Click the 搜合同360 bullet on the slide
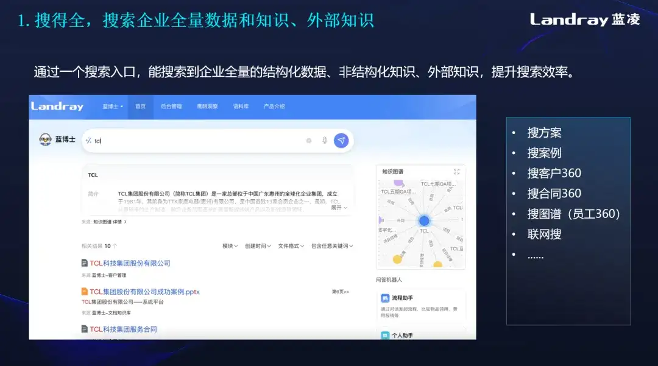 coord(554,193)
